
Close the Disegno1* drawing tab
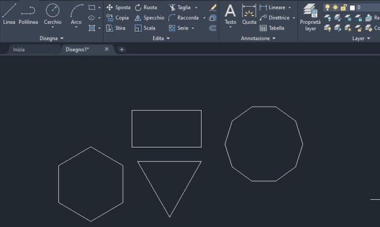click(107, 49)
